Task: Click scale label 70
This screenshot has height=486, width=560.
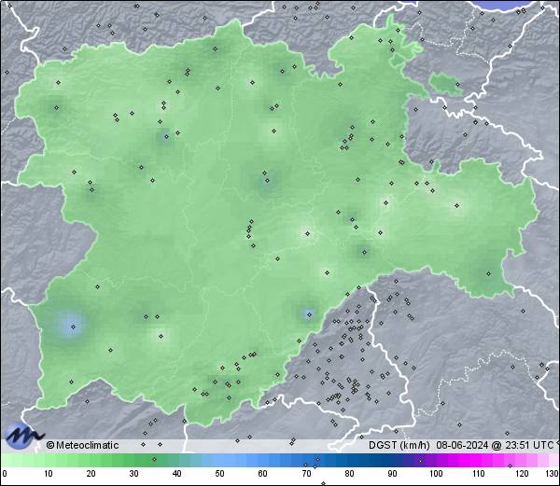Action: coord(306,474)
